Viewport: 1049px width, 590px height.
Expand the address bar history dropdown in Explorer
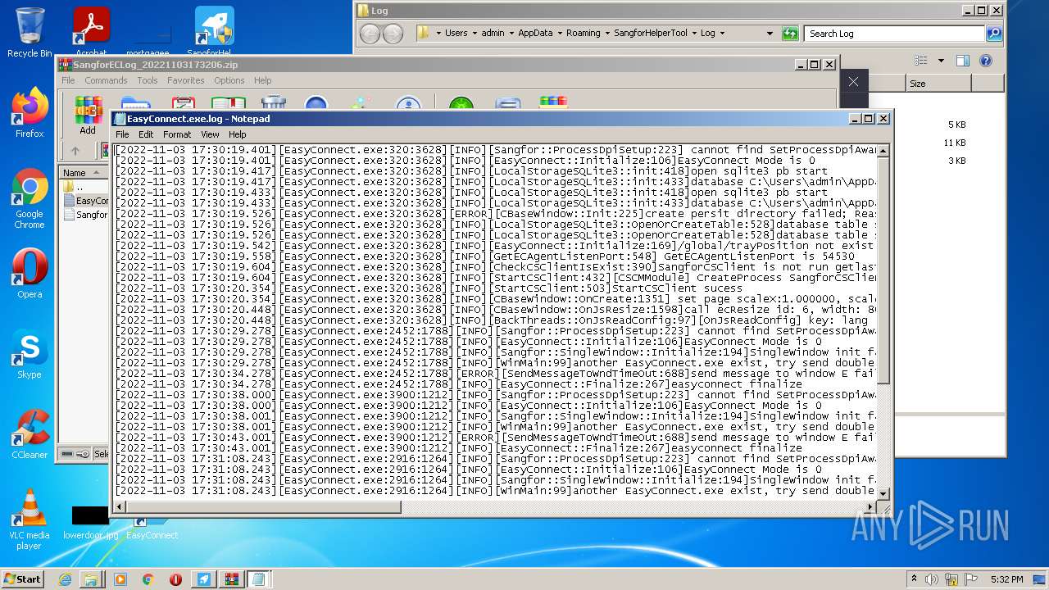pos(770,34)
